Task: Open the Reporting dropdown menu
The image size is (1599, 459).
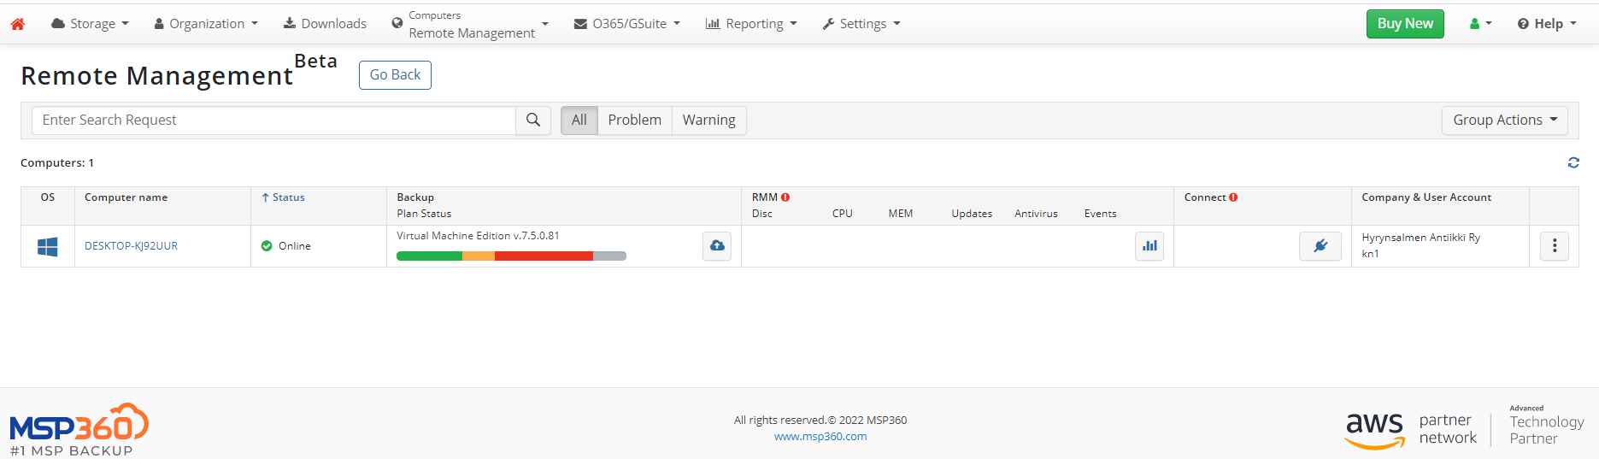Action: point(751,24)
